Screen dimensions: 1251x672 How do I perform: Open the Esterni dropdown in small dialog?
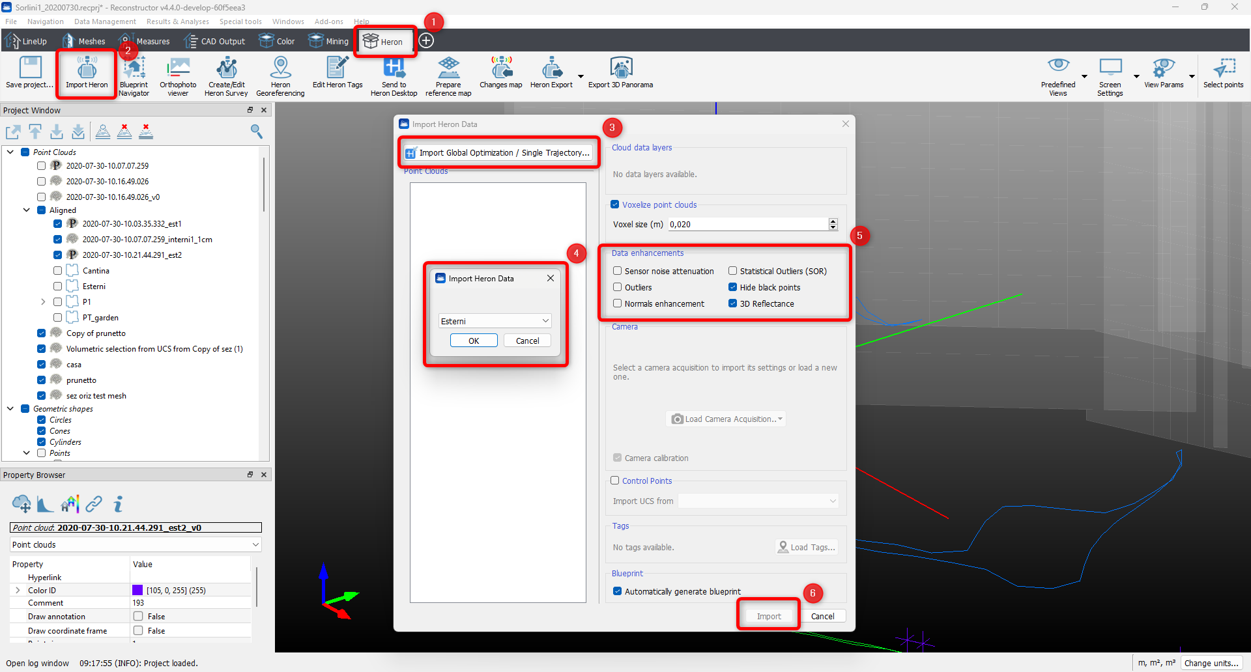(x=495, y=321)
